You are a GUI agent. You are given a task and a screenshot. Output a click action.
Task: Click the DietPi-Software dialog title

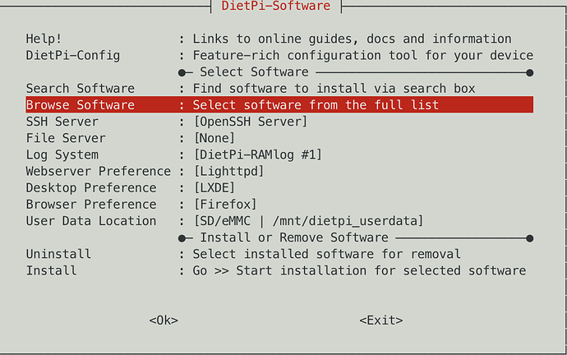pos(276,7)
